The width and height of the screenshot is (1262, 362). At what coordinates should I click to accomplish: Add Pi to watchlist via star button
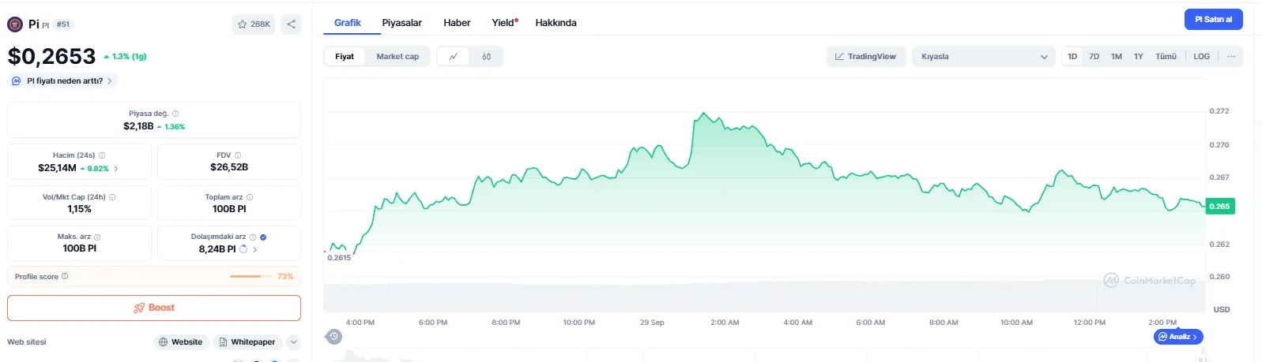(x=253, y=24)
